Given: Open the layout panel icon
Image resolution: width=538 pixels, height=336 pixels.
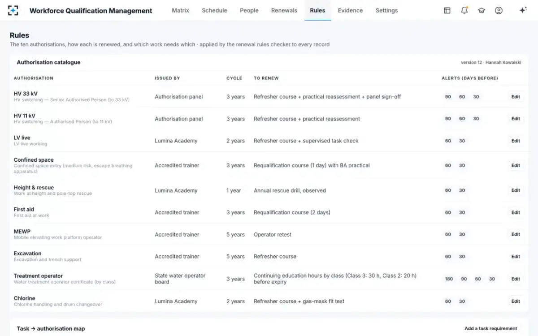Looking at the screenshot, I should click(x=447, y=10).
